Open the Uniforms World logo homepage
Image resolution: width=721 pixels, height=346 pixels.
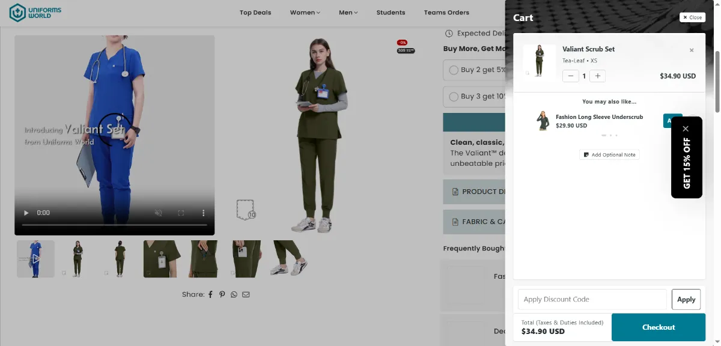tap(35, 12)
